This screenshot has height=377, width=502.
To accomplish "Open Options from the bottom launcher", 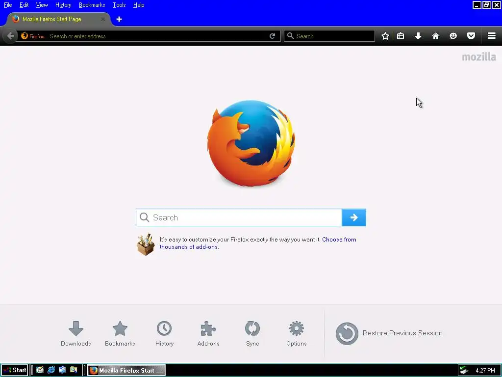I will pos(297,333).
